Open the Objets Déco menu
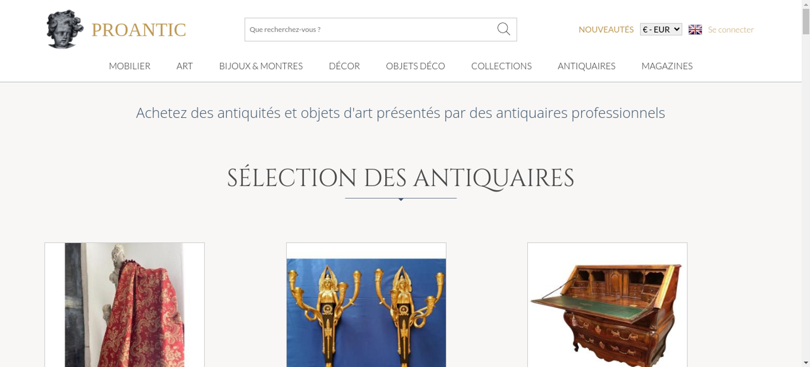The height and width of the screenshot is (367, 810). pos(416,66)
